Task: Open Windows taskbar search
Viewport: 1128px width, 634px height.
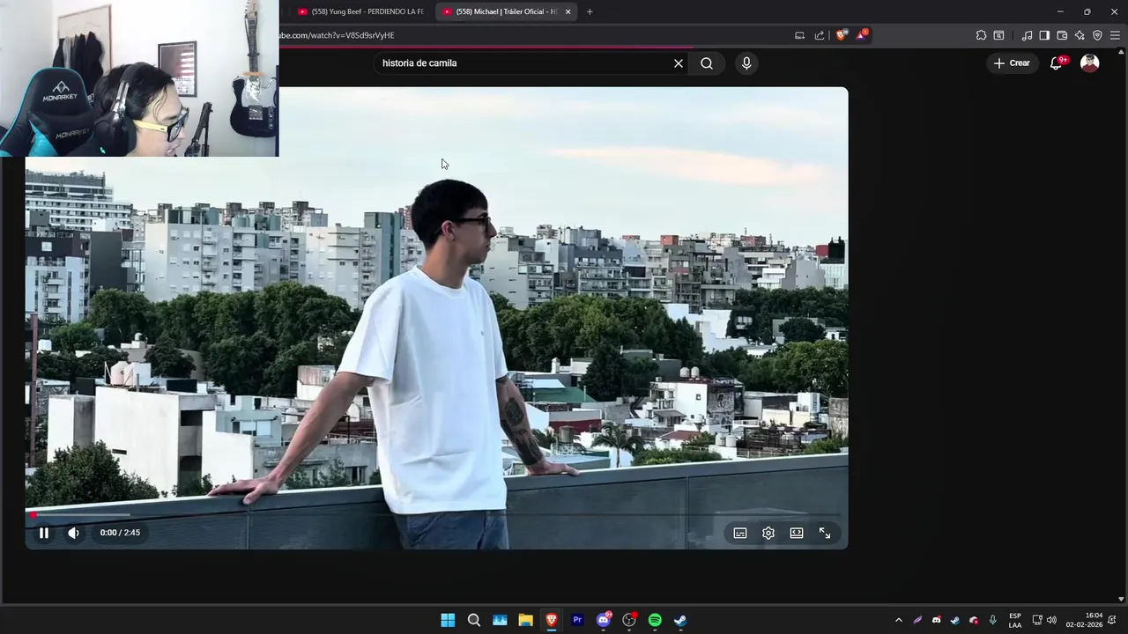Action: pos(474,620)
